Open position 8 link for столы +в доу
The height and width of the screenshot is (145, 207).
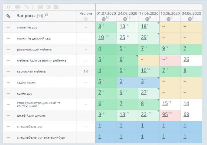[x=100, y=26]
